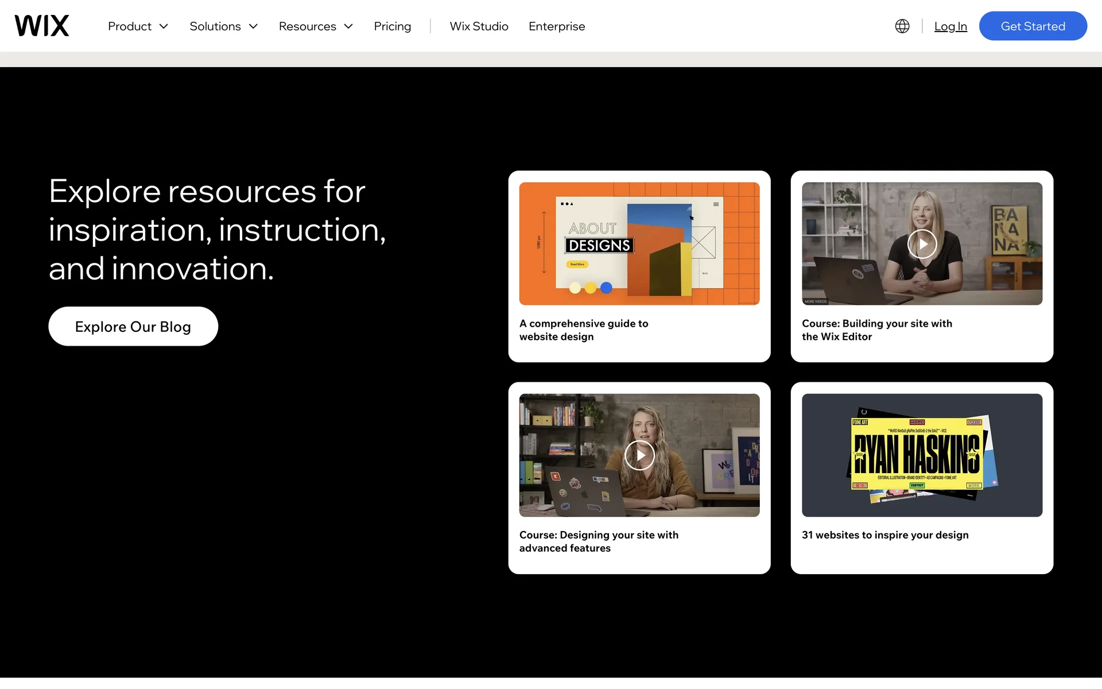
Task: Expand the Product menu chevron
Action: [x=164, y=26]
